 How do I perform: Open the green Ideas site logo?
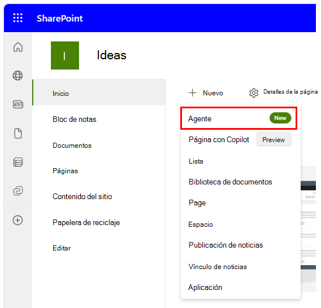(x=65, y=55)
